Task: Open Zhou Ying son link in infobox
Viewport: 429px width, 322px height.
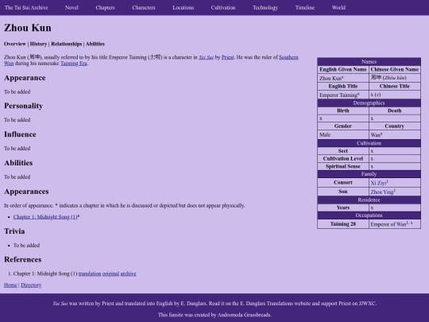Action: [x=382, y=192]
